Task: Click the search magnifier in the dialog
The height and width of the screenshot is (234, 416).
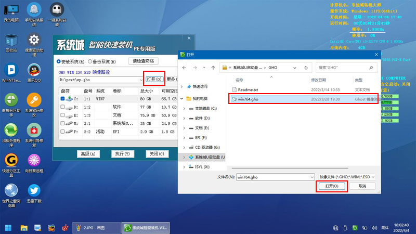Action: tap(371, 68)
